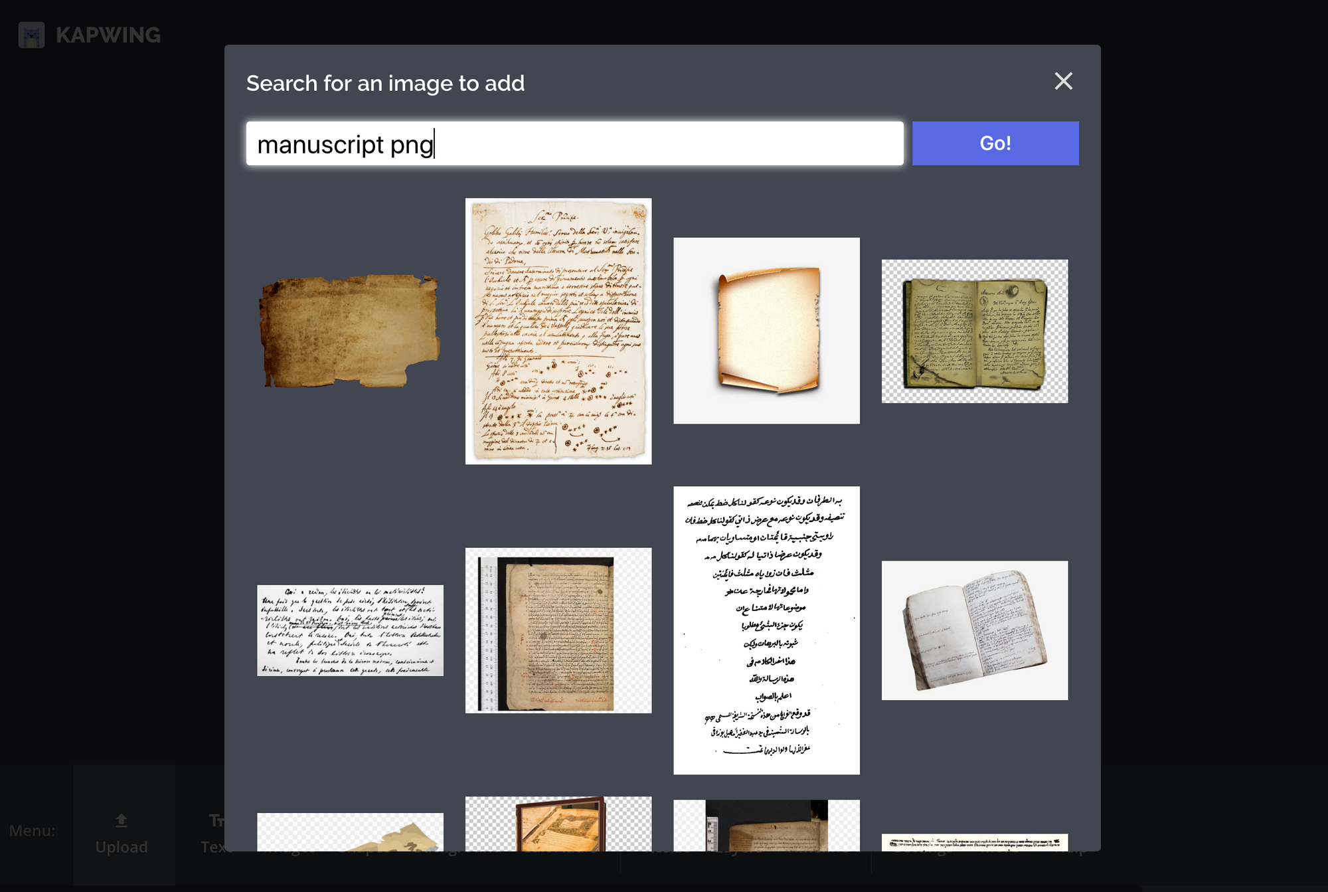Select the small Hebrew text strip thumbnail
The image size is (1328, 892).
click(x=975, y=842)
